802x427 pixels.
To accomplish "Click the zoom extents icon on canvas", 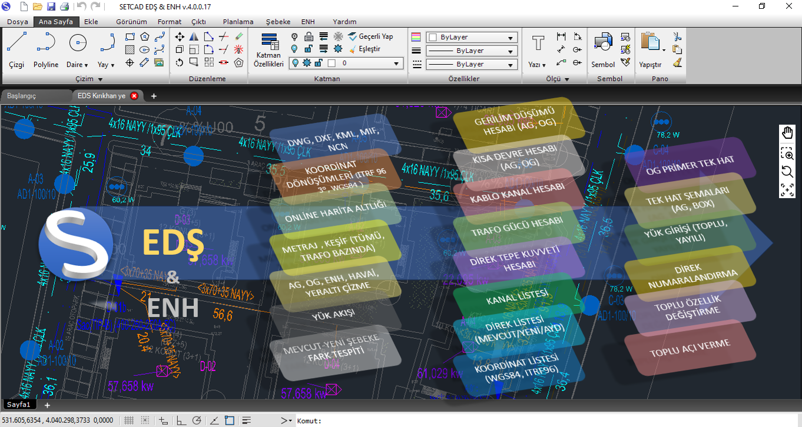I will click(787, 189).
